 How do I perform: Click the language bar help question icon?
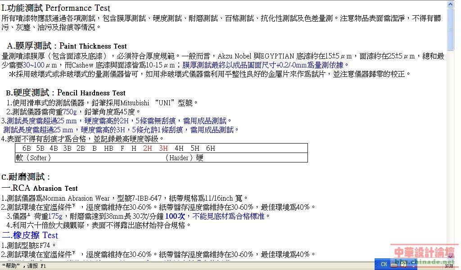point(404,265)
